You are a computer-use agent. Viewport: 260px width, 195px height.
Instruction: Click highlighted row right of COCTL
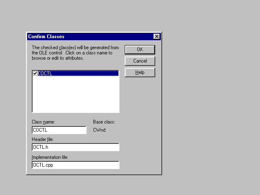tap(89, 74)
